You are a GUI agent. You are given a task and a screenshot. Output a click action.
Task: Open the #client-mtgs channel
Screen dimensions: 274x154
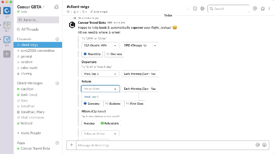(38, 45)
